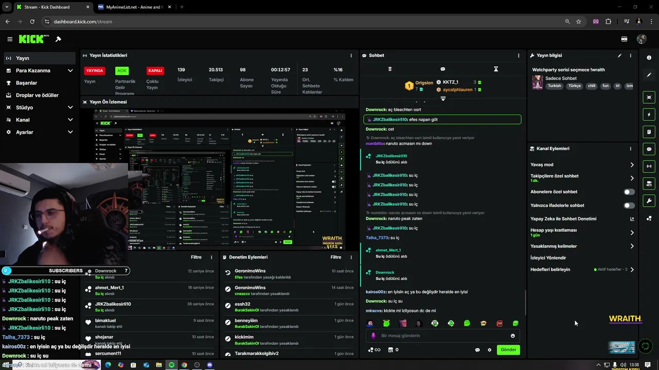This screenshot has width=659, height=370.
Task: Open the Denetim Eylemleri three-dot menu
Action: click(x=351, y=257)
